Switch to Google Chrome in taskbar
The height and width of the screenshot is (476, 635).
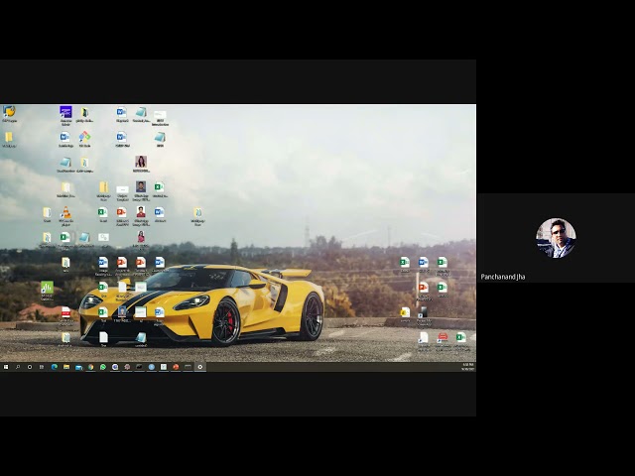point(90,367)
